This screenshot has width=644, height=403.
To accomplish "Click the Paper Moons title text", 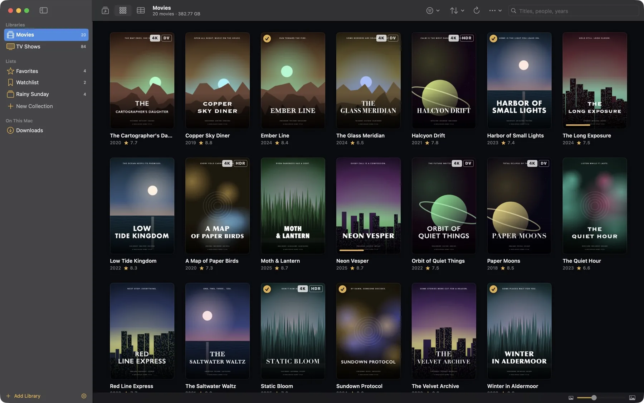I will click(503, 261).
